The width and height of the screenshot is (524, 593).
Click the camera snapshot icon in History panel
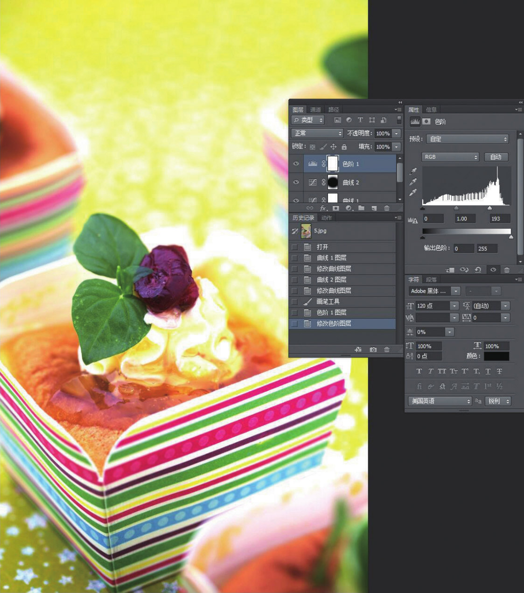tap(373, 349)
